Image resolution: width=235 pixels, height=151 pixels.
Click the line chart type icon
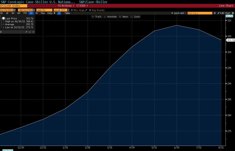coord(59,13)
